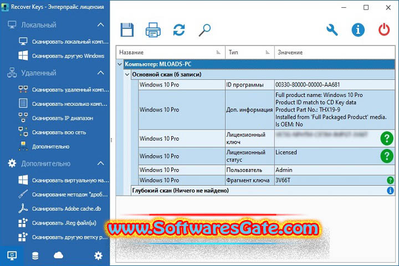Screen dimensions: 399x266
Task: Select the Licensed status value cell
Action: (335, 156)
